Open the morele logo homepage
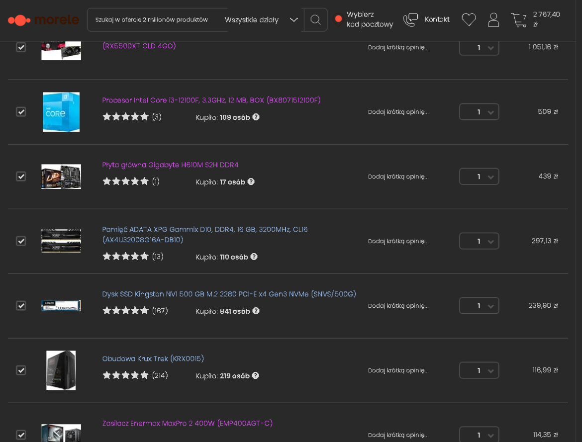Screen dimensions: 582x442 pyautogui.click(x=43, y=20)
